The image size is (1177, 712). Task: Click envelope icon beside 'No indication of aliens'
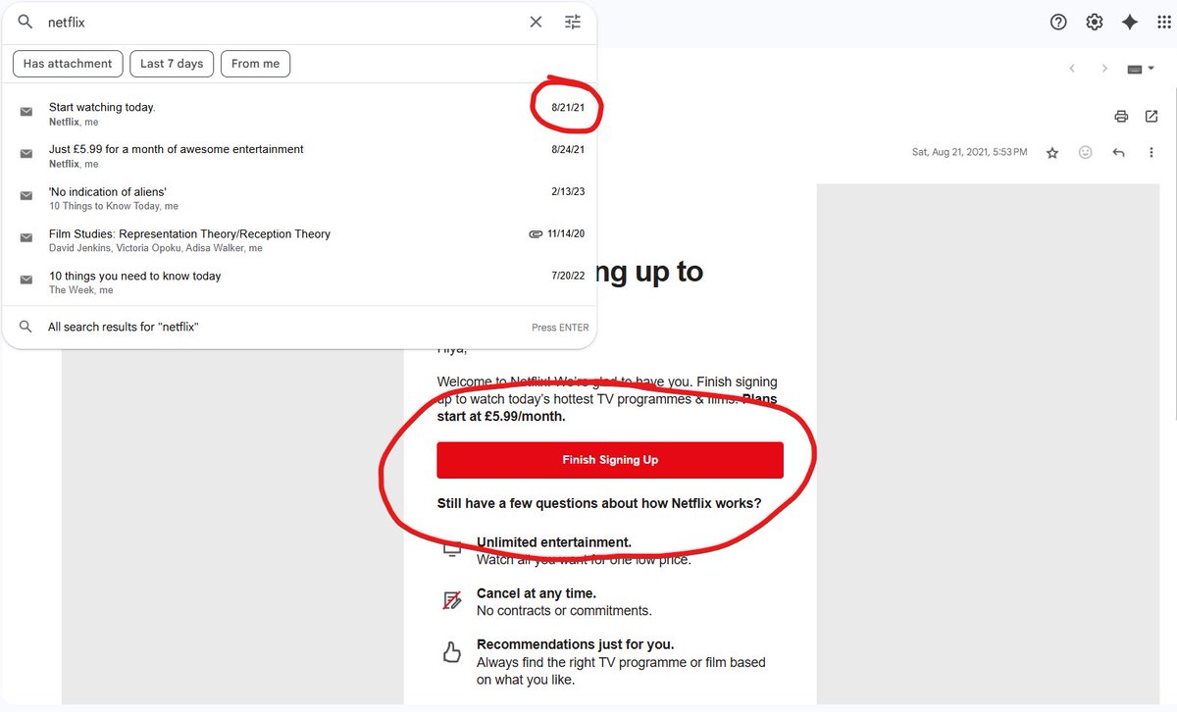pyautogui.click(x=26, y=196)
